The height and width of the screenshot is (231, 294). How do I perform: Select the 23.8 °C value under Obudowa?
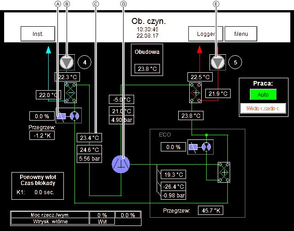147,69
